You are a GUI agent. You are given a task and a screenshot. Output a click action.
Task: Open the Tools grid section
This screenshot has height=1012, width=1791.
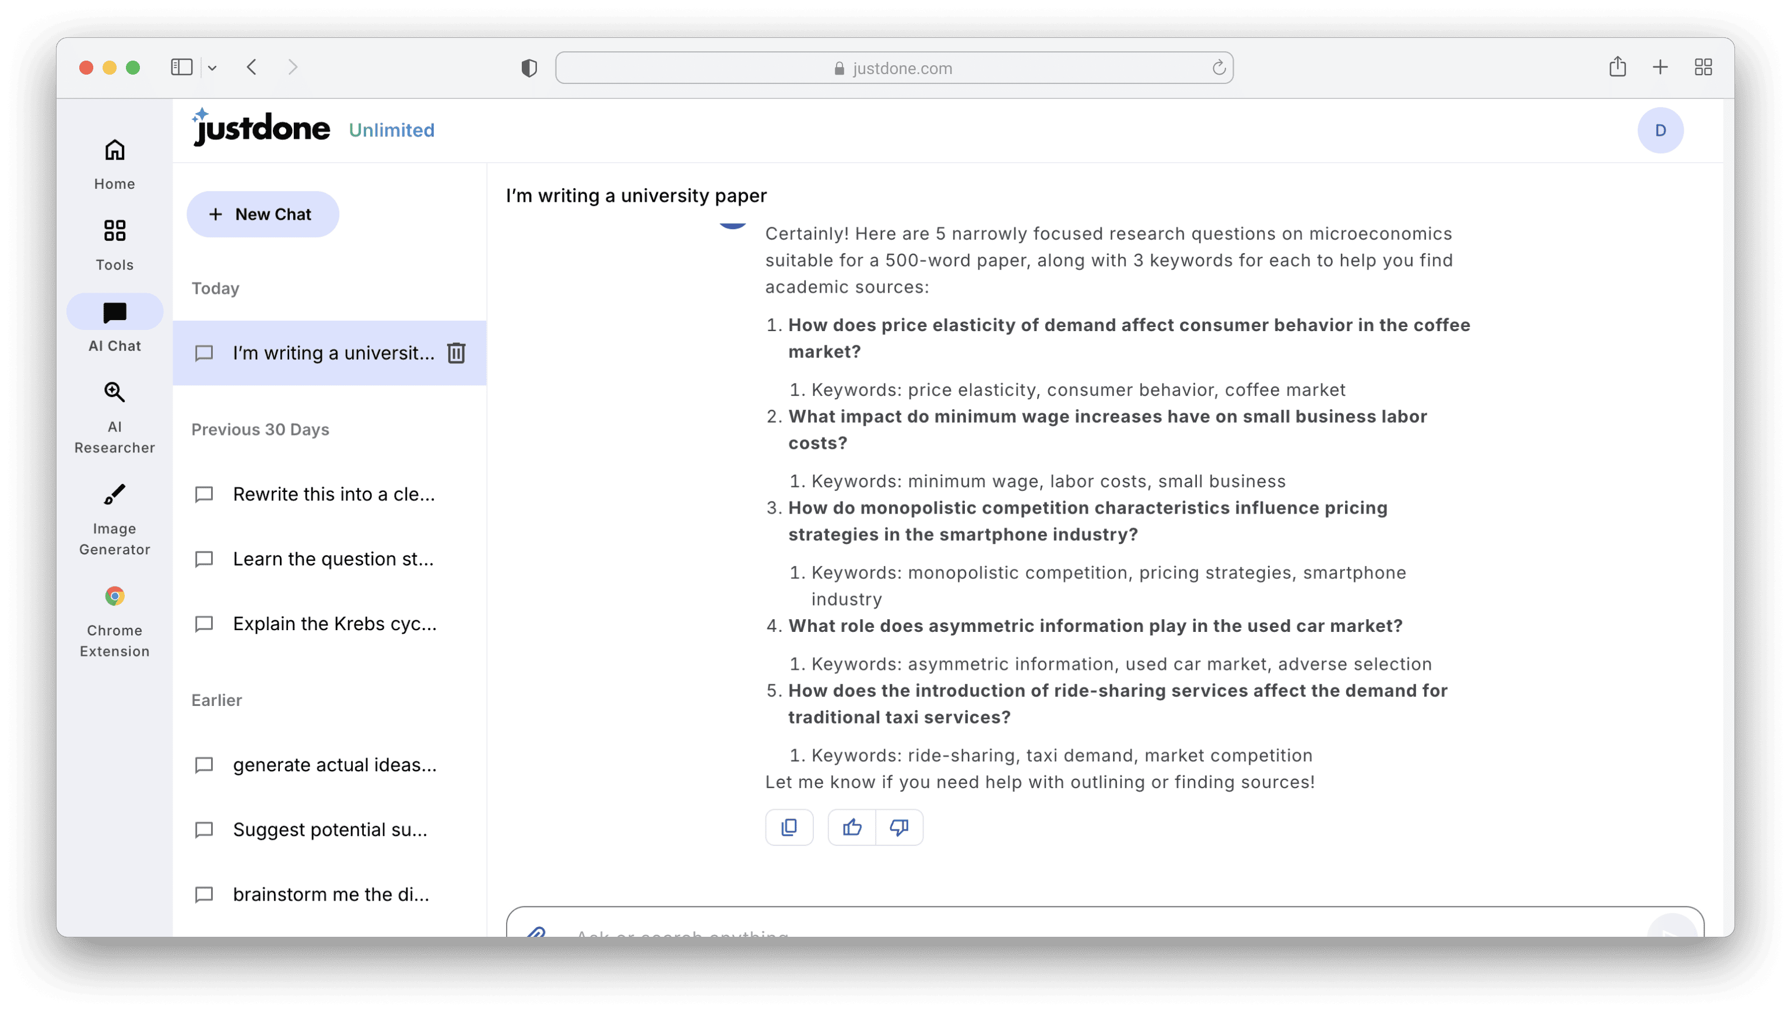coord(115,245)
